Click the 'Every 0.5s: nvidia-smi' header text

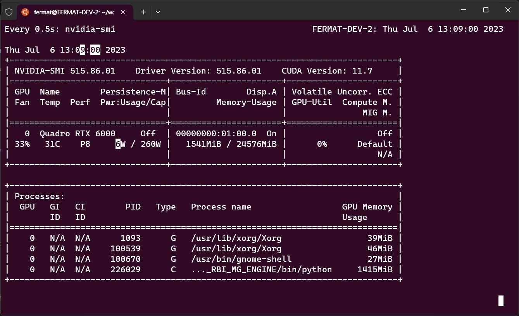click(60, 29)
